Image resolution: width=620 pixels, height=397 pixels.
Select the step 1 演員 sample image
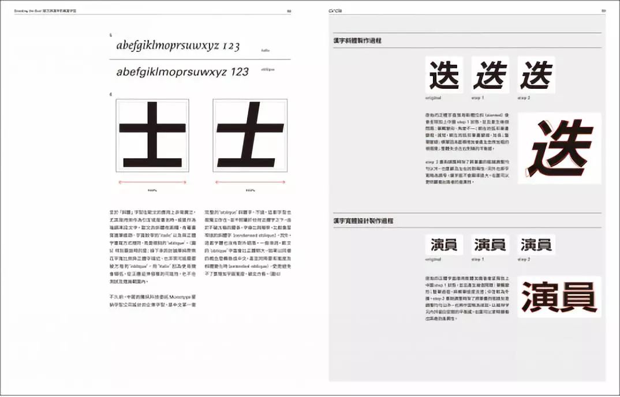pos(490,245)
